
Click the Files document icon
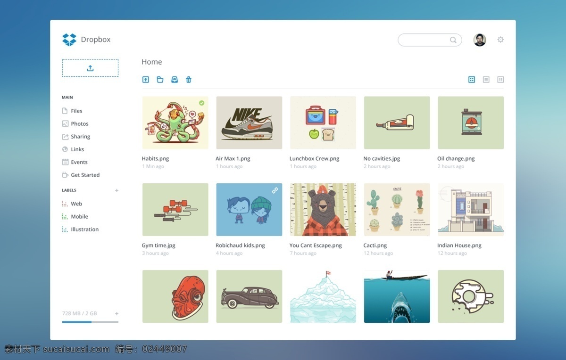[x=65, y=111]
